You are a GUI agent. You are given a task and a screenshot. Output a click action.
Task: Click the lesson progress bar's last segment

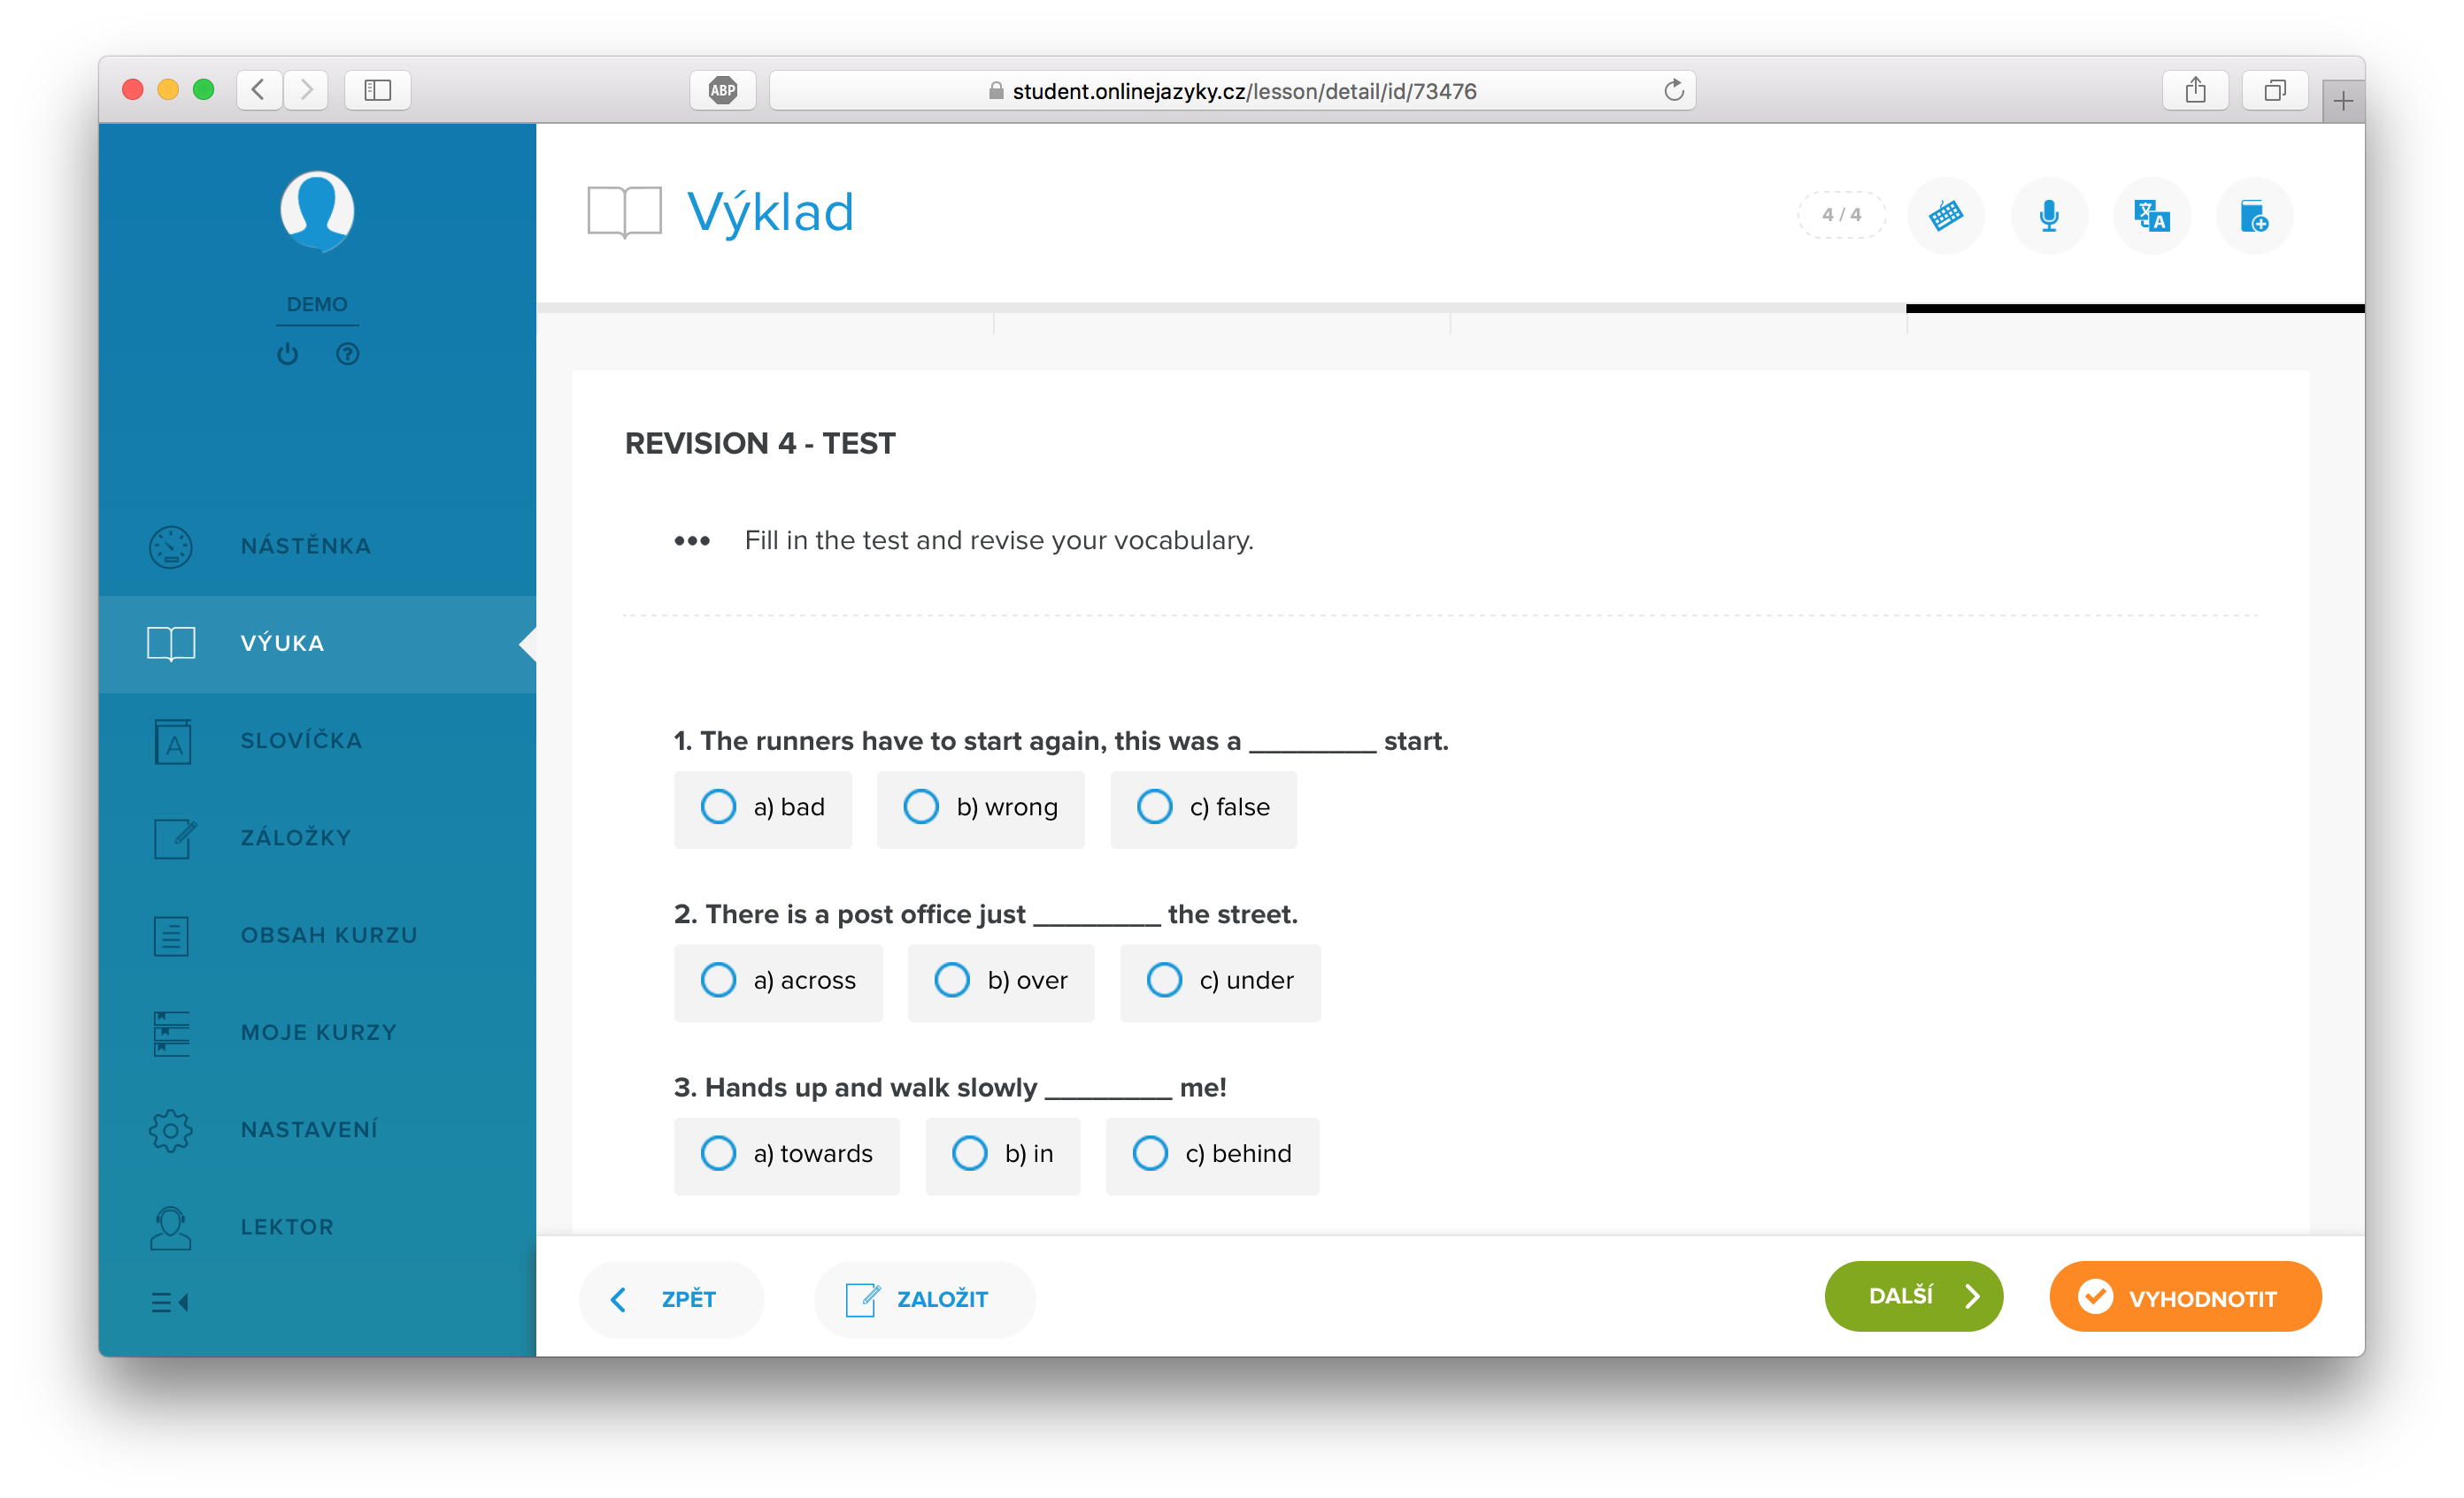tap(2135, 309)
